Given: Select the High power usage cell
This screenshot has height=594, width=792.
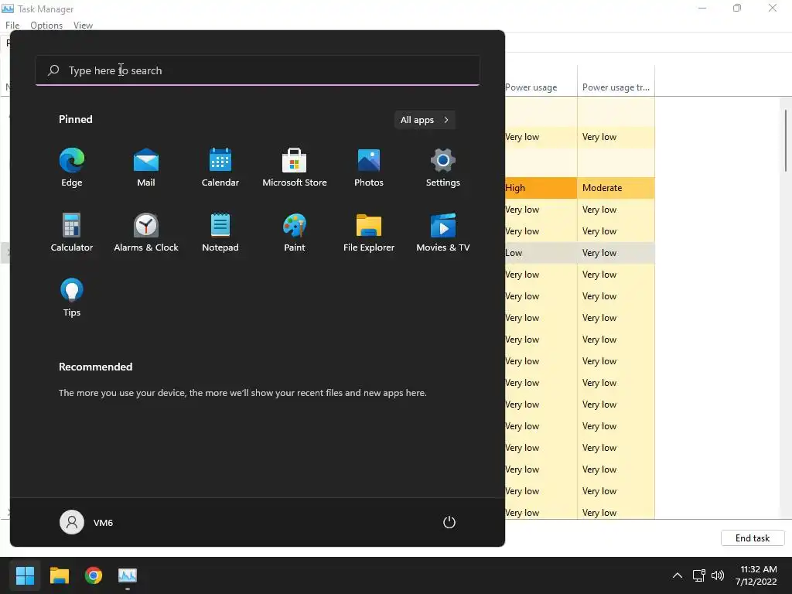Looking at the screenshot, I should tap(541, 188).
